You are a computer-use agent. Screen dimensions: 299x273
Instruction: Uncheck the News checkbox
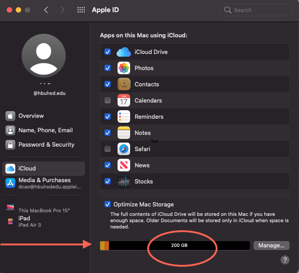click(108, 165)
